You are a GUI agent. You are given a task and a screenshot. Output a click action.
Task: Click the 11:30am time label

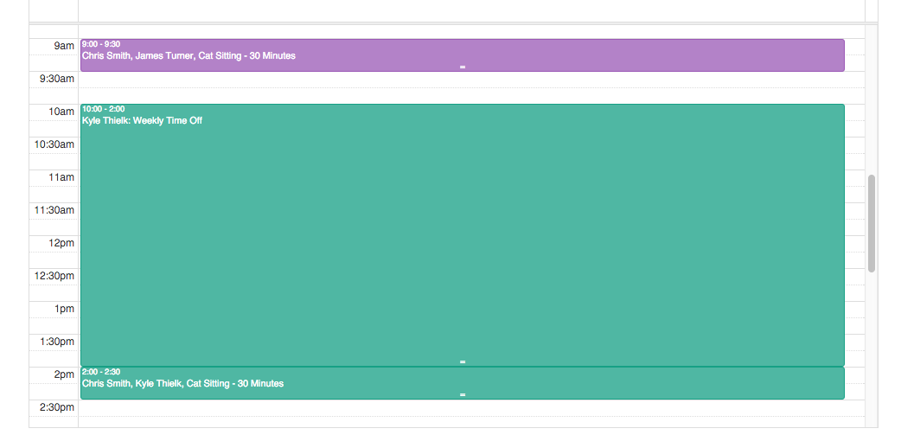coord(54,210)
